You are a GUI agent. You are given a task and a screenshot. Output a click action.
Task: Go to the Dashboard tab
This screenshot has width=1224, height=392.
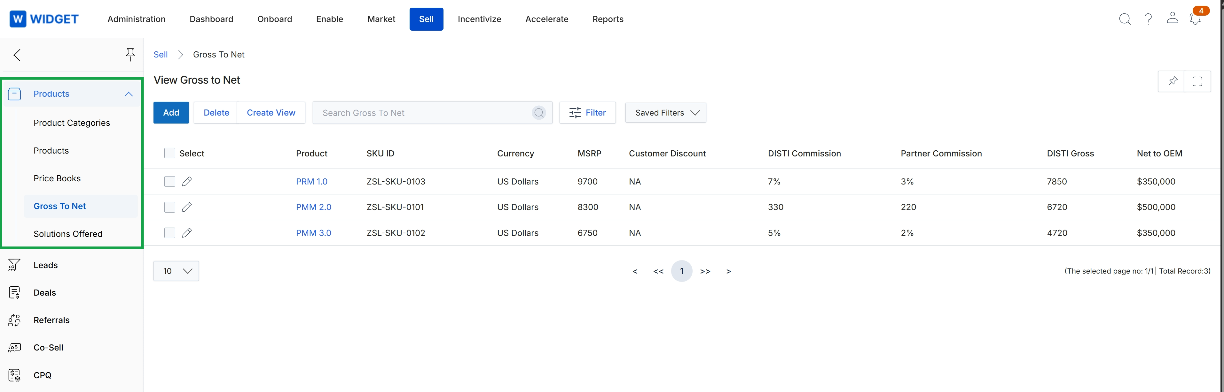point(211,19)
